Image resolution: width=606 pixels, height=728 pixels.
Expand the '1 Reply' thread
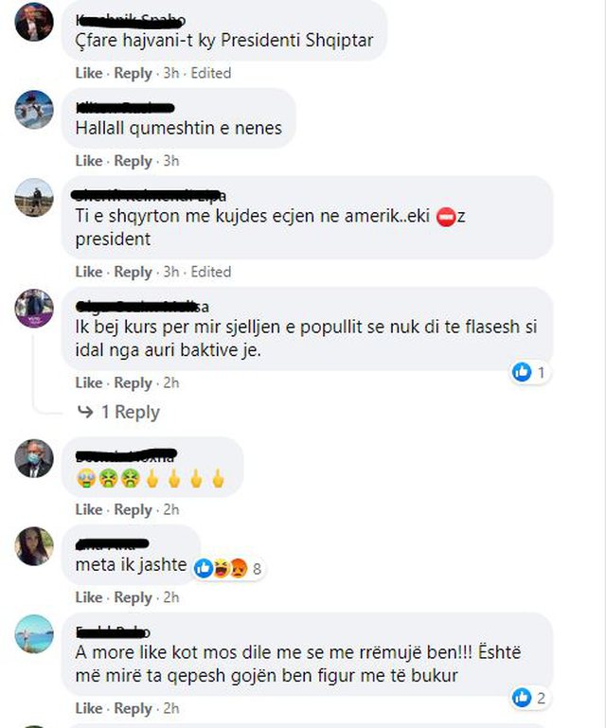pyautogui.click(x=130, y=412)
